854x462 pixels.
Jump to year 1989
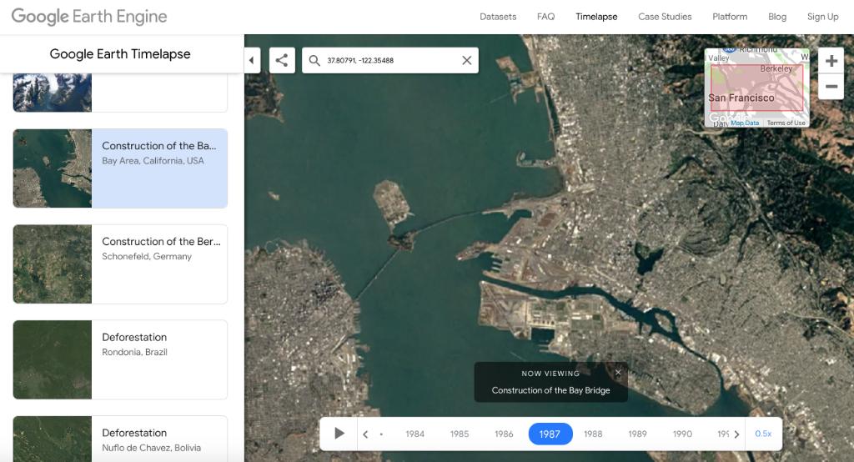point(638,434)
